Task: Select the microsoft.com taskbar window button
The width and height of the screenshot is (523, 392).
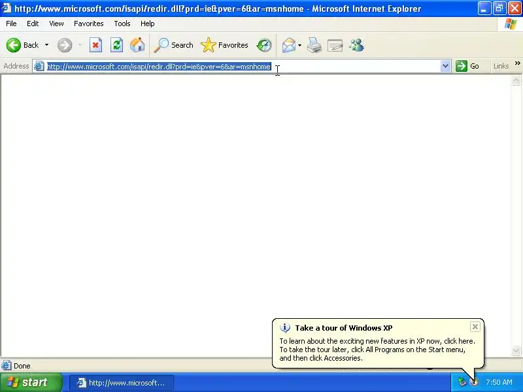Action: (122, 383)
